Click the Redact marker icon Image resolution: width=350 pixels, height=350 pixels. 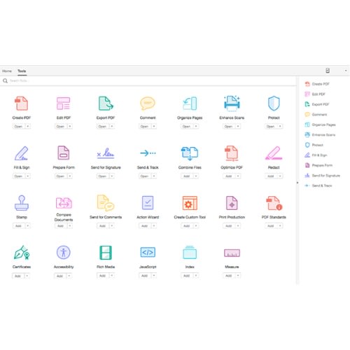click(x=274, y=153)
